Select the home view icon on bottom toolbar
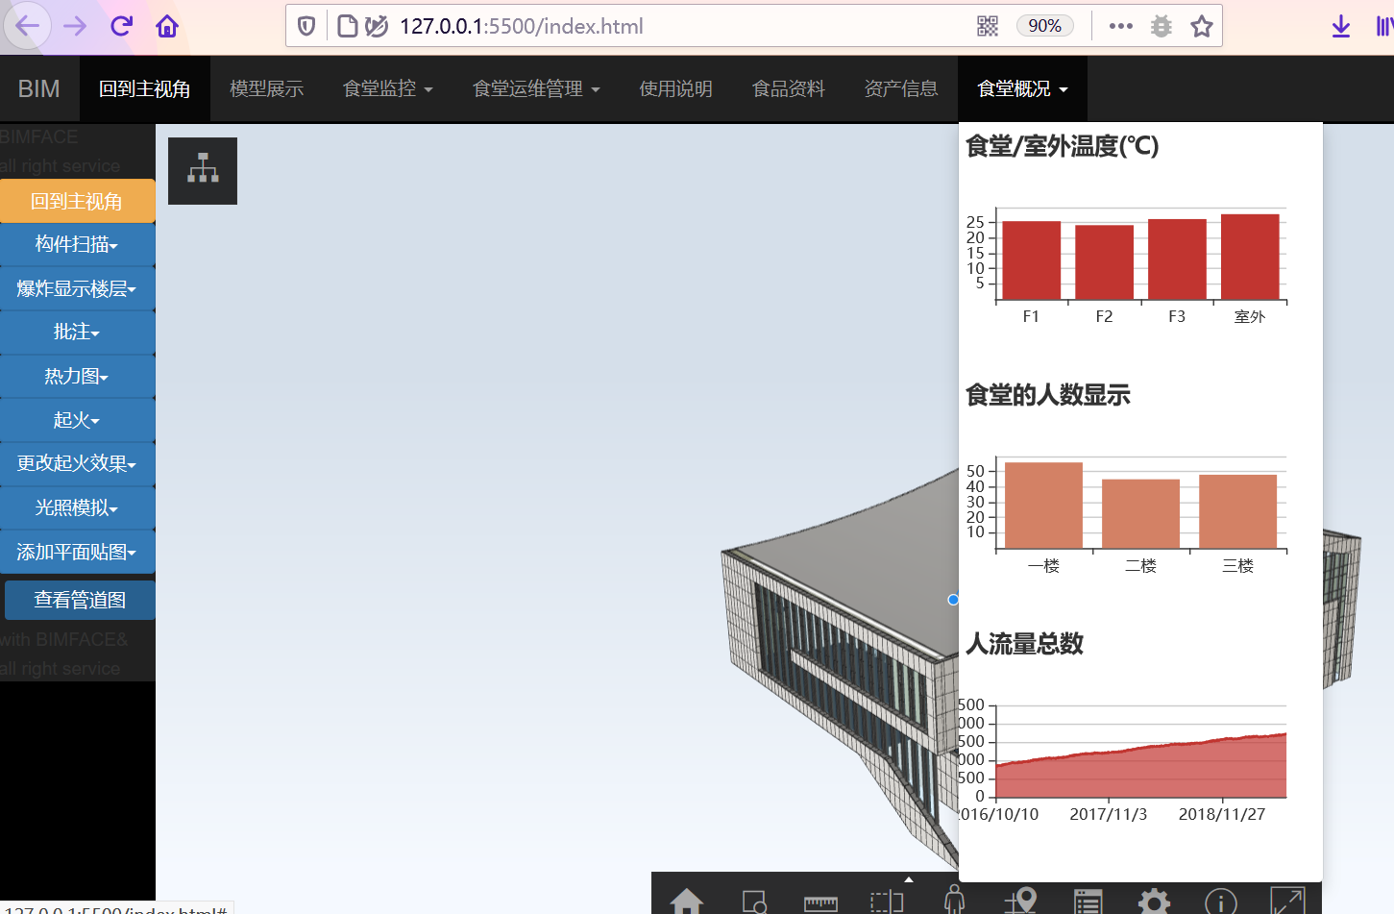This screenshot has height=914, width=1394. [688, 903]
